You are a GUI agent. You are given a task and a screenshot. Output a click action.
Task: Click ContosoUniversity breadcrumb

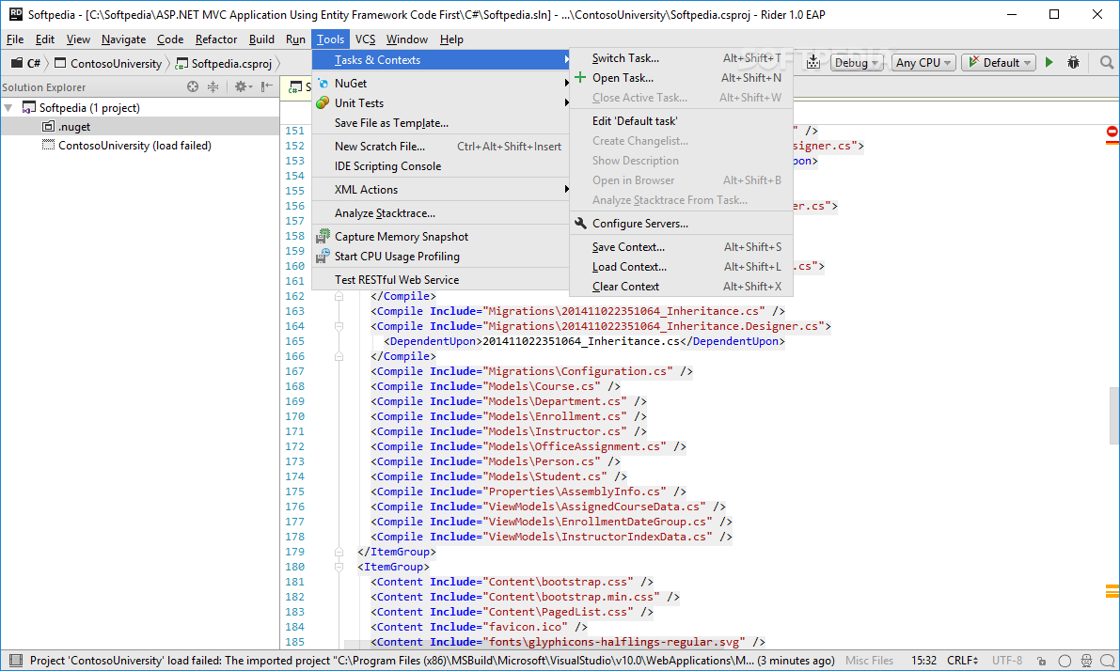click(x=108, y=63)
